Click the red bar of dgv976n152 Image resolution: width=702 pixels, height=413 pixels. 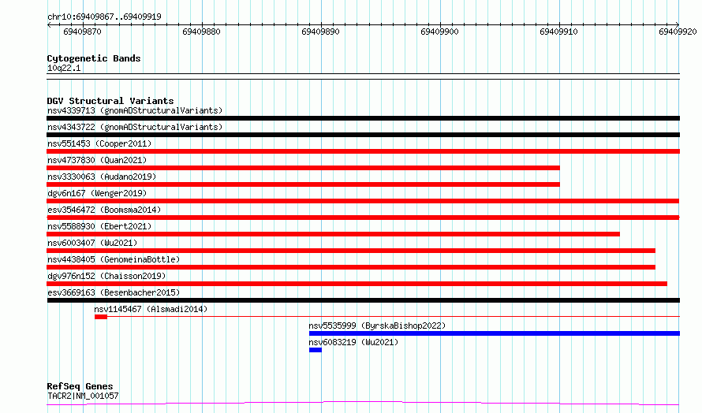[357, 284]
